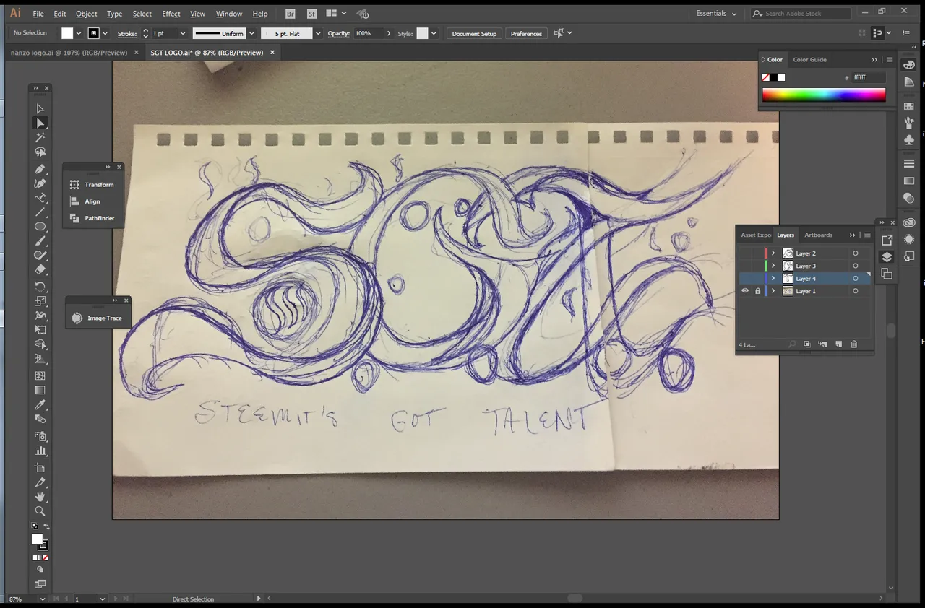The image size is (925, 608).
Task: Select the Direct Selection tool
Action: click(x=40, y=123)
